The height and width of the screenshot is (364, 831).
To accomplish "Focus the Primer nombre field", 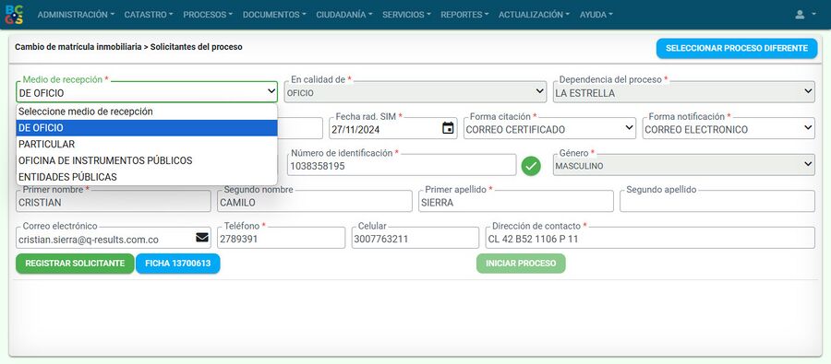I will click(x=114, y=202).
